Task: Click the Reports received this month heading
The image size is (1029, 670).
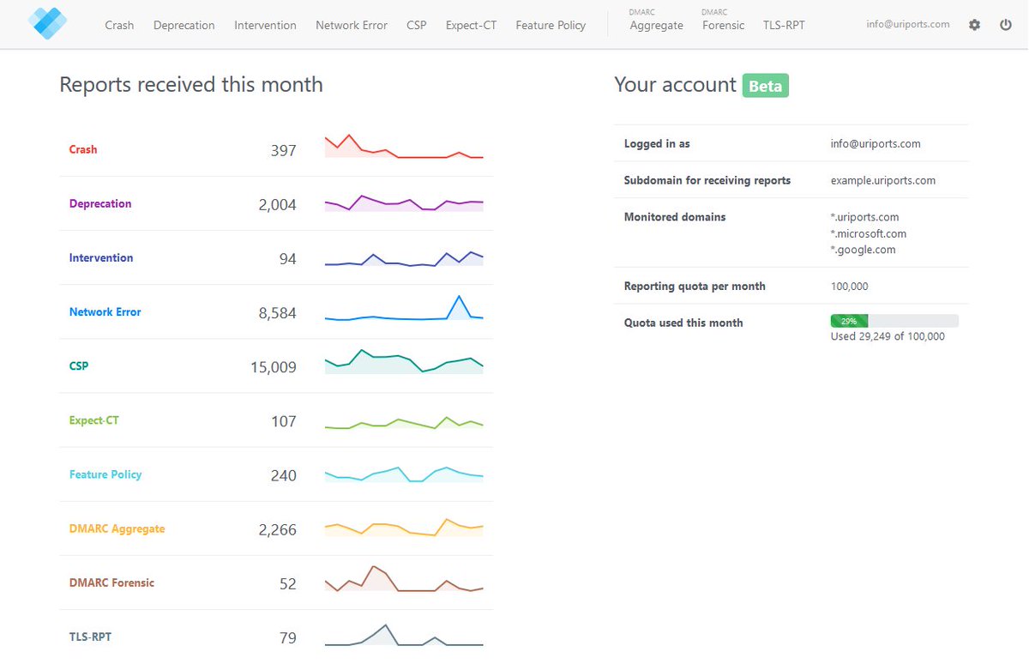Action: coord(191,84)
